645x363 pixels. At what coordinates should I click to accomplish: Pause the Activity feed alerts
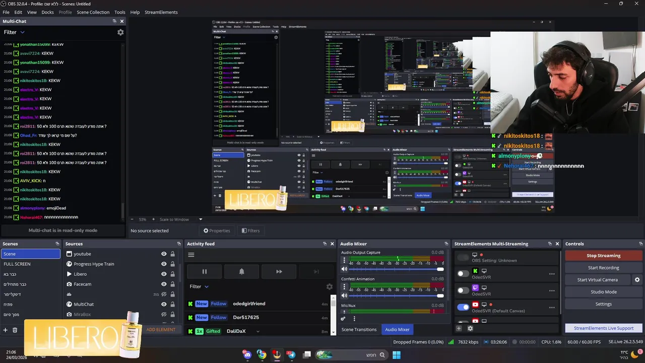click(204, 271)
